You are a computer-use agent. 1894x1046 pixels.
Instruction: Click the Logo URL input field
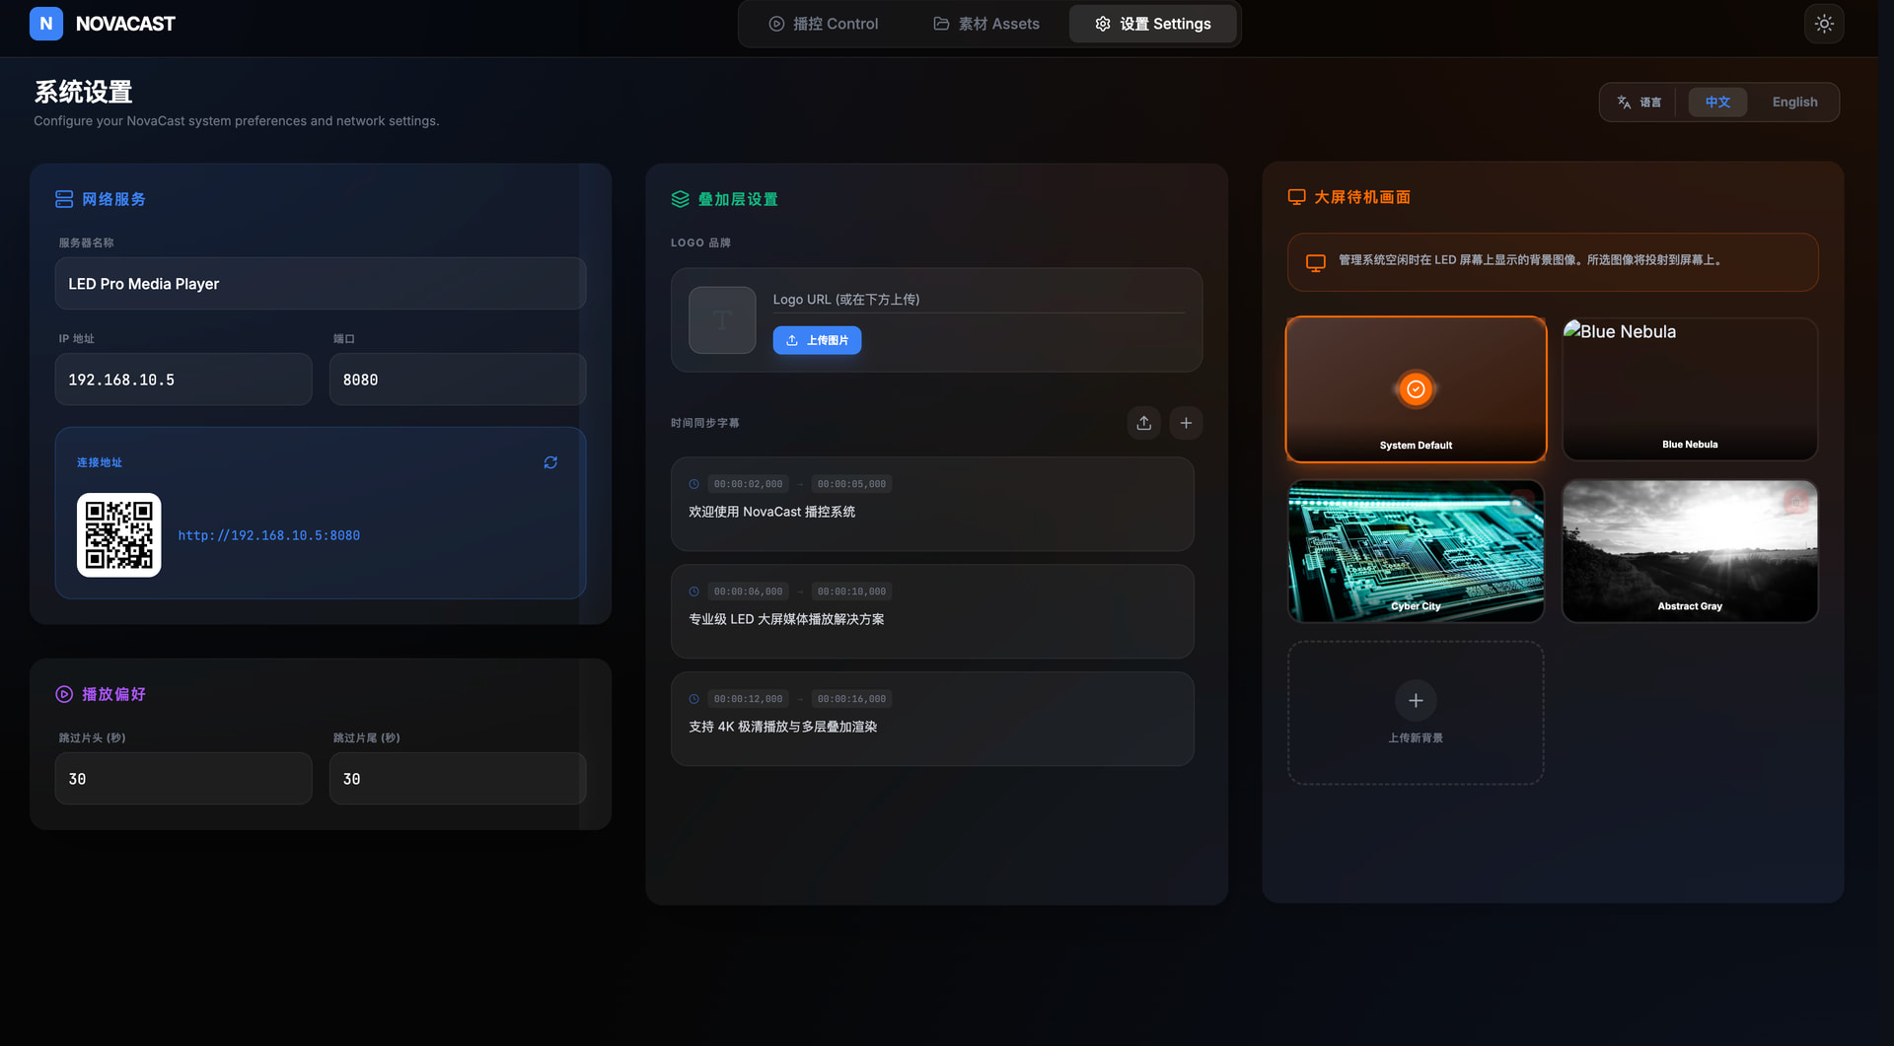978,300
